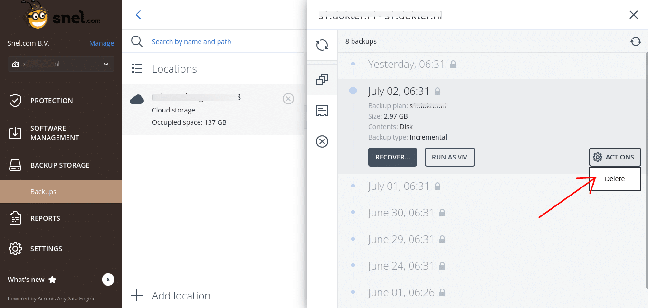Open the ACTIONS gear dropdown
Screen dimensions: 648x308
615,157
